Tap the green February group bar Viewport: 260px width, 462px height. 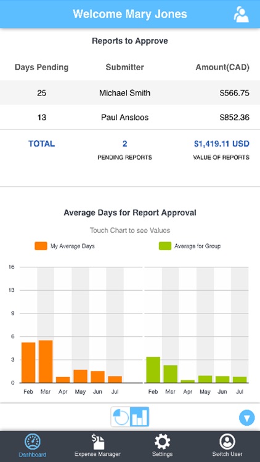point(153,370)
